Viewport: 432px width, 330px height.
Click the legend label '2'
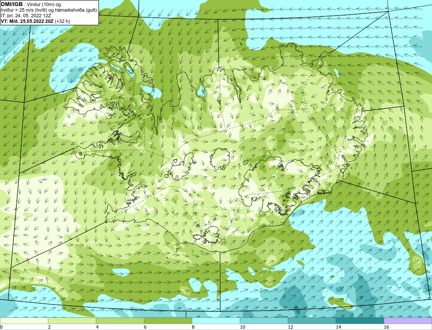pos(49,327)
